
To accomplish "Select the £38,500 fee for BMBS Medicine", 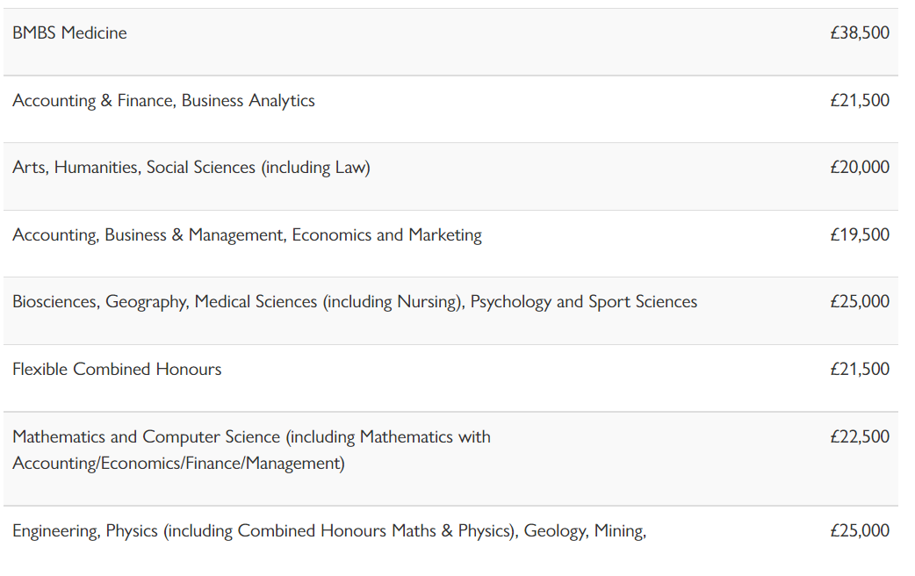I will pos(859,33).
